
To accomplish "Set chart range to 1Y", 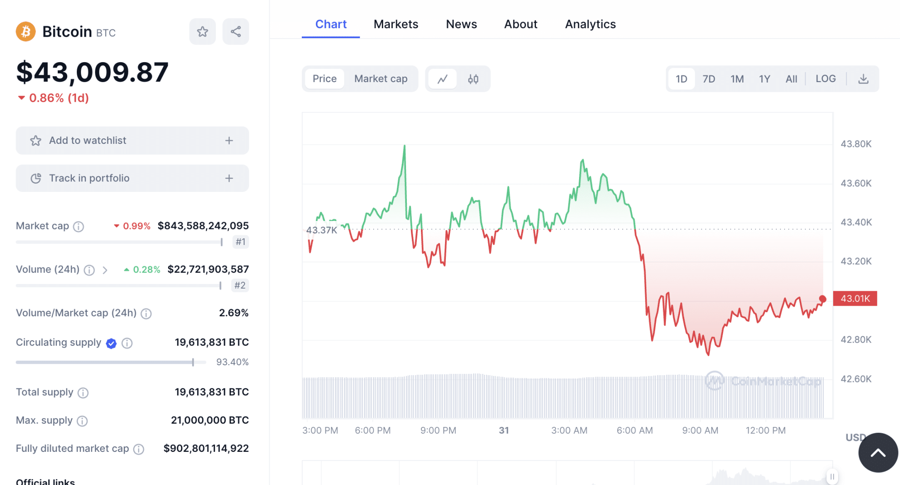I will (765, 79).
